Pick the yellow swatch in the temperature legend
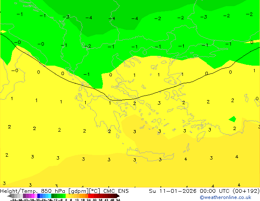This screenshot has width=260, height=201. click(x=67, y=196)
